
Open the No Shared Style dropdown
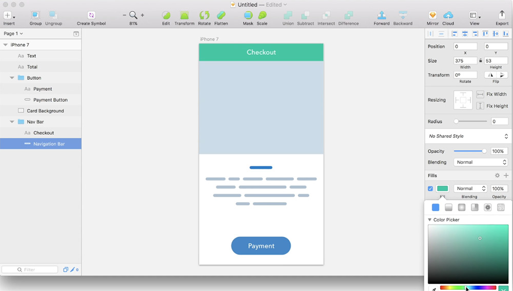point(467,136)
